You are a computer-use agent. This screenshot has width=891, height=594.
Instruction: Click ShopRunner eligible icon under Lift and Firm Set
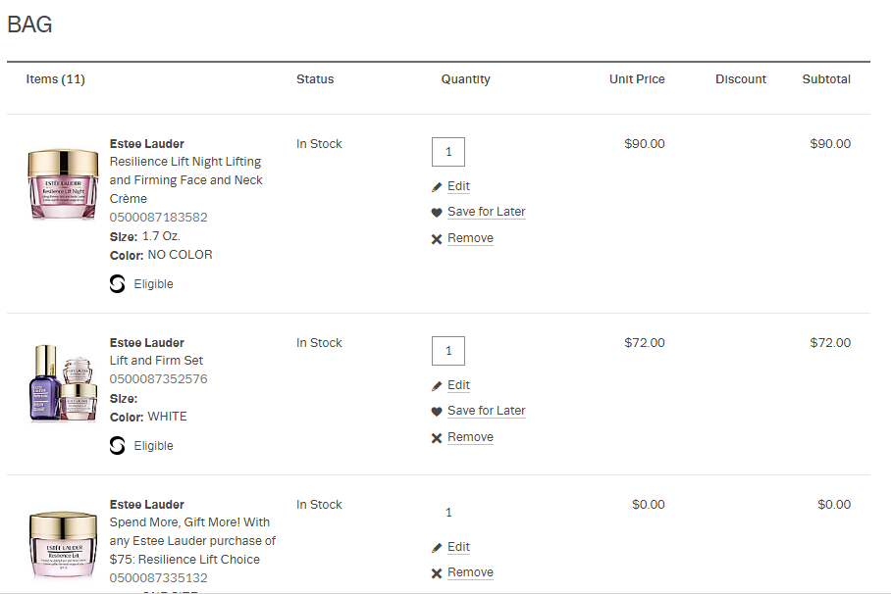118,446
